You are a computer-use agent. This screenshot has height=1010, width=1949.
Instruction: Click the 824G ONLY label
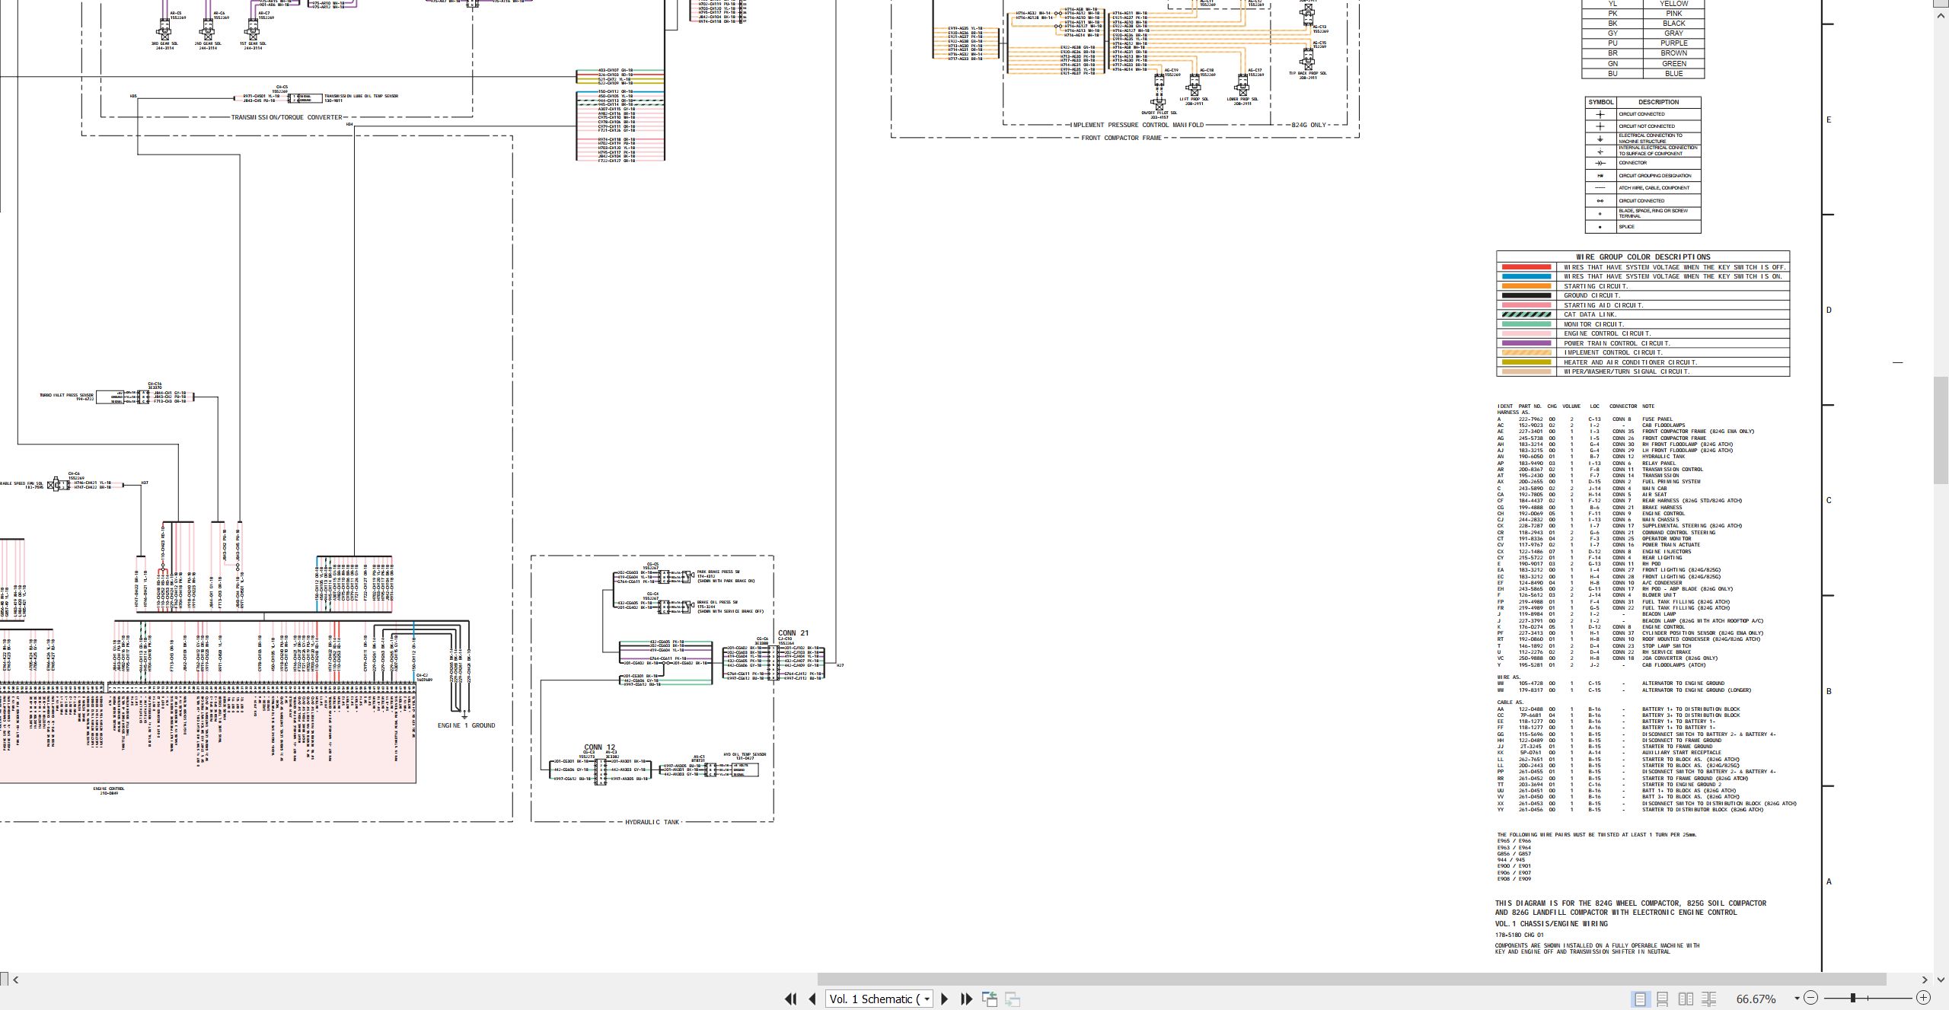(x=1309, y=125)
